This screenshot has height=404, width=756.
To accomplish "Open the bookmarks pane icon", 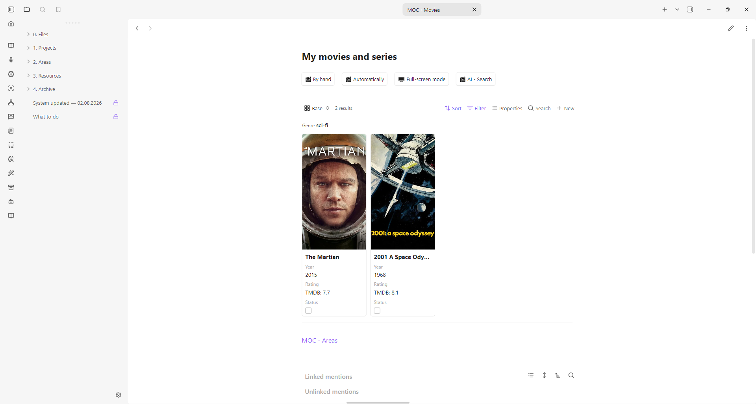I will coord(58,9).
